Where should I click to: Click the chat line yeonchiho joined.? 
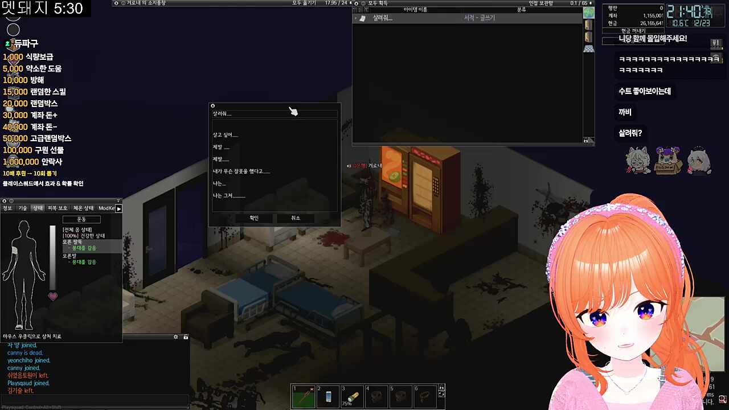tap(28, 360)
